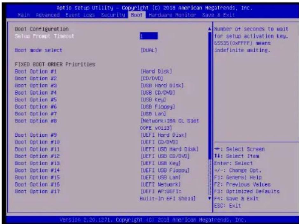Screen dimensions: 299x224
Task: Select the Boot Option #13 label
Action: pyautogui.click(x=37, y=163)
